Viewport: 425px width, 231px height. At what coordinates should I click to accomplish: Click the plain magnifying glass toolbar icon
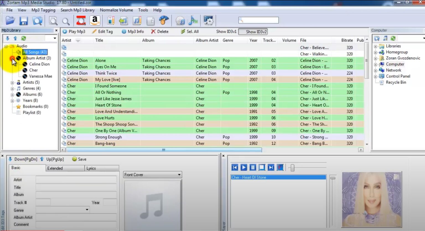66,21
